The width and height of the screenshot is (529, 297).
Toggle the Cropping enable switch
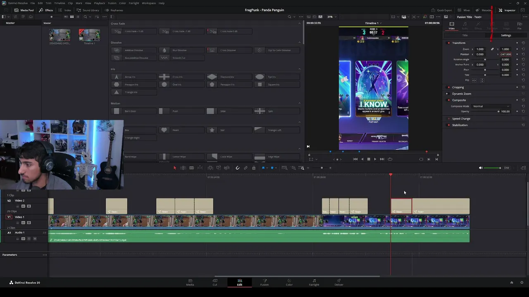[448, 87]
